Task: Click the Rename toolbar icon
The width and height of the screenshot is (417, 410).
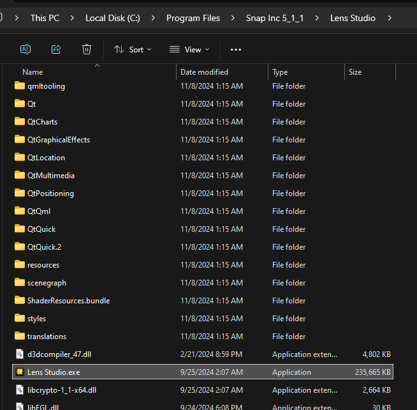Action: 26,50
